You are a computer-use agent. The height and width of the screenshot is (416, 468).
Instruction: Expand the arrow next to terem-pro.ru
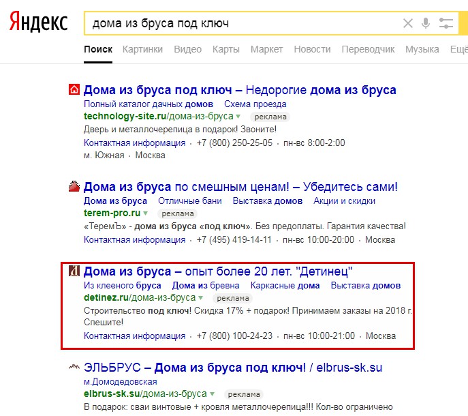pyautogui.click(x=145, y=213)
